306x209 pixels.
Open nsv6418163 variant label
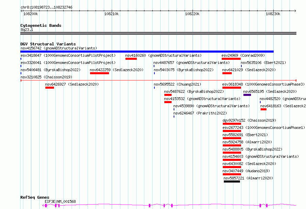pyautogui.click(x=283, y=106)
